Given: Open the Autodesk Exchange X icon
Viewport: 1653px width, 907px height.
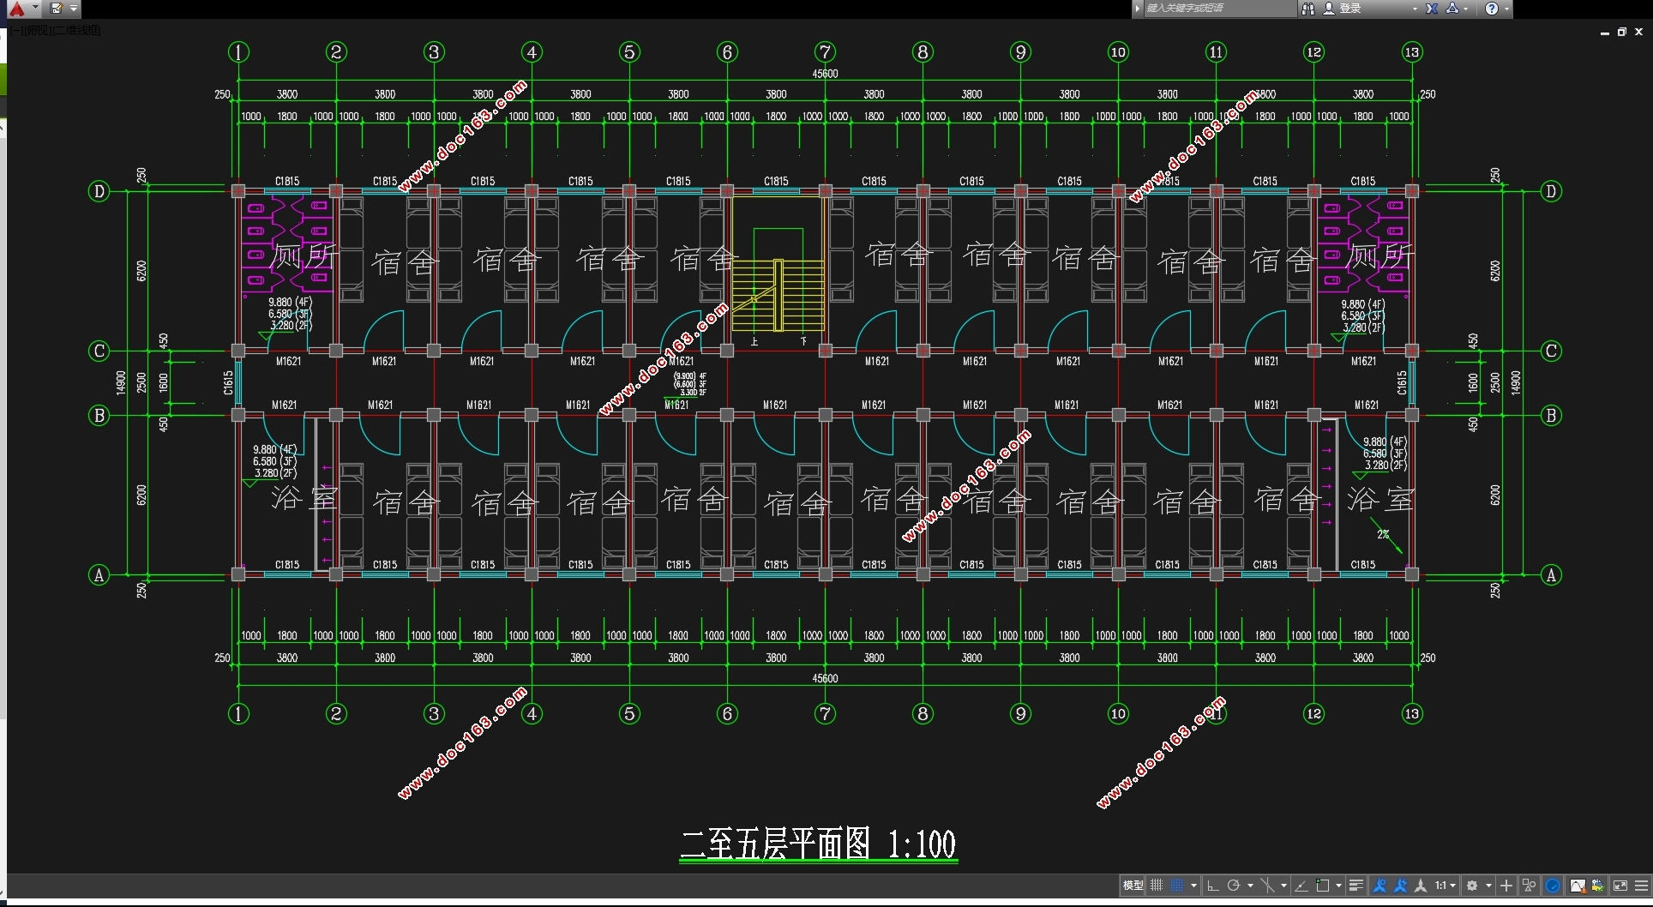Looking at the screenshot, I should click(x=1432, y=9).
